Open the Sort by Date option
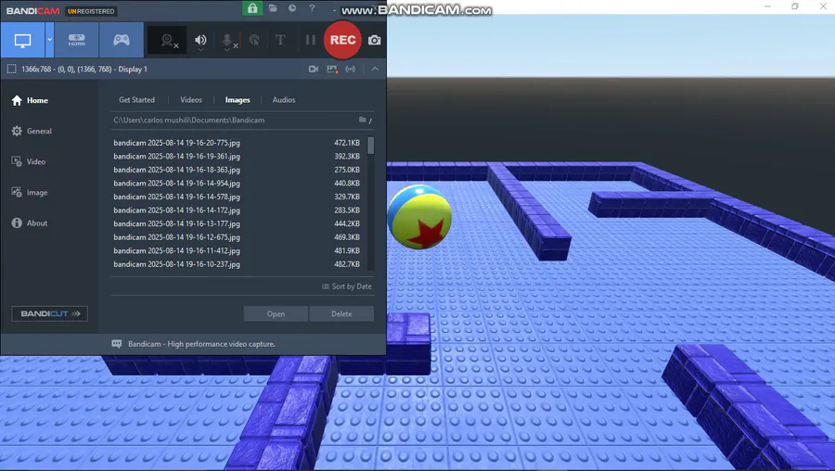835x471 pixels. (347, 286)
